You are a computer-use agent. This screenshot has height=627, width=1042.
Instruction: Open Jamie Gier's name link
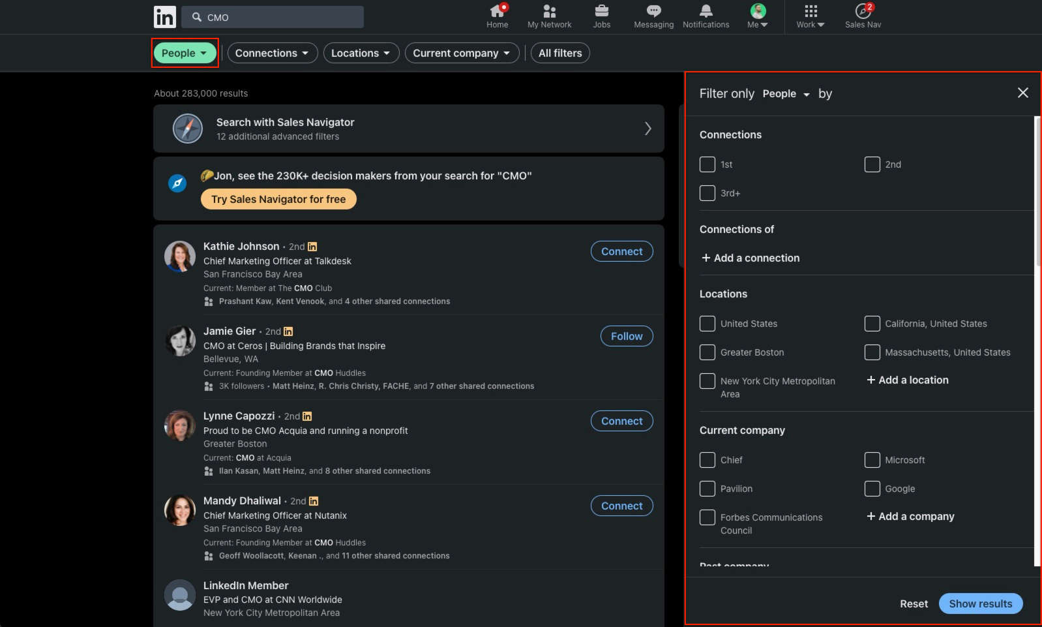tap(230, 331)
